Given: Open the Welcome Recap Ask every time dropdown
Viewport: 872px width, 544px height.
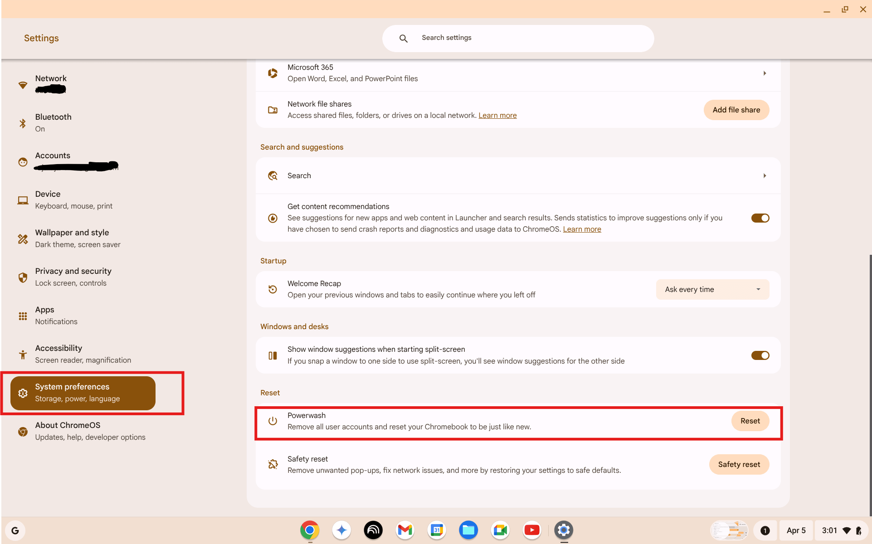Looking at the screenshot, I should [711, 289].
